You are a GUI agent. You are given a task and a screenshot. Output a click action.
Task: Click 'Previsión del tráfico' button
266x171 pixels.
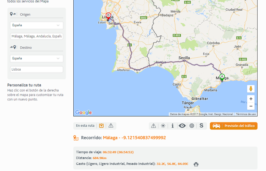tap(234, 126)
